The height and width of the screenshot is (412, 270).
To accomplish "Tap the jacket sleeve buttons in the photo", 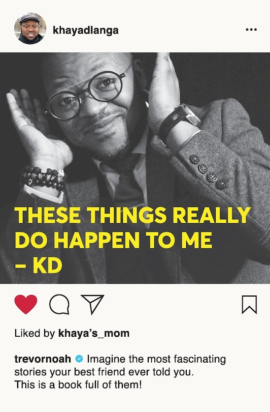I will (x=208, y=172).
